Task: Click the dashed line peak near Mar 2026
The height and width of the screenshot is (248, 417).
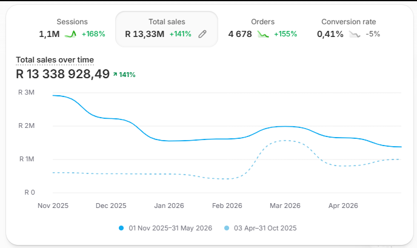Action: tap(285, 141)
